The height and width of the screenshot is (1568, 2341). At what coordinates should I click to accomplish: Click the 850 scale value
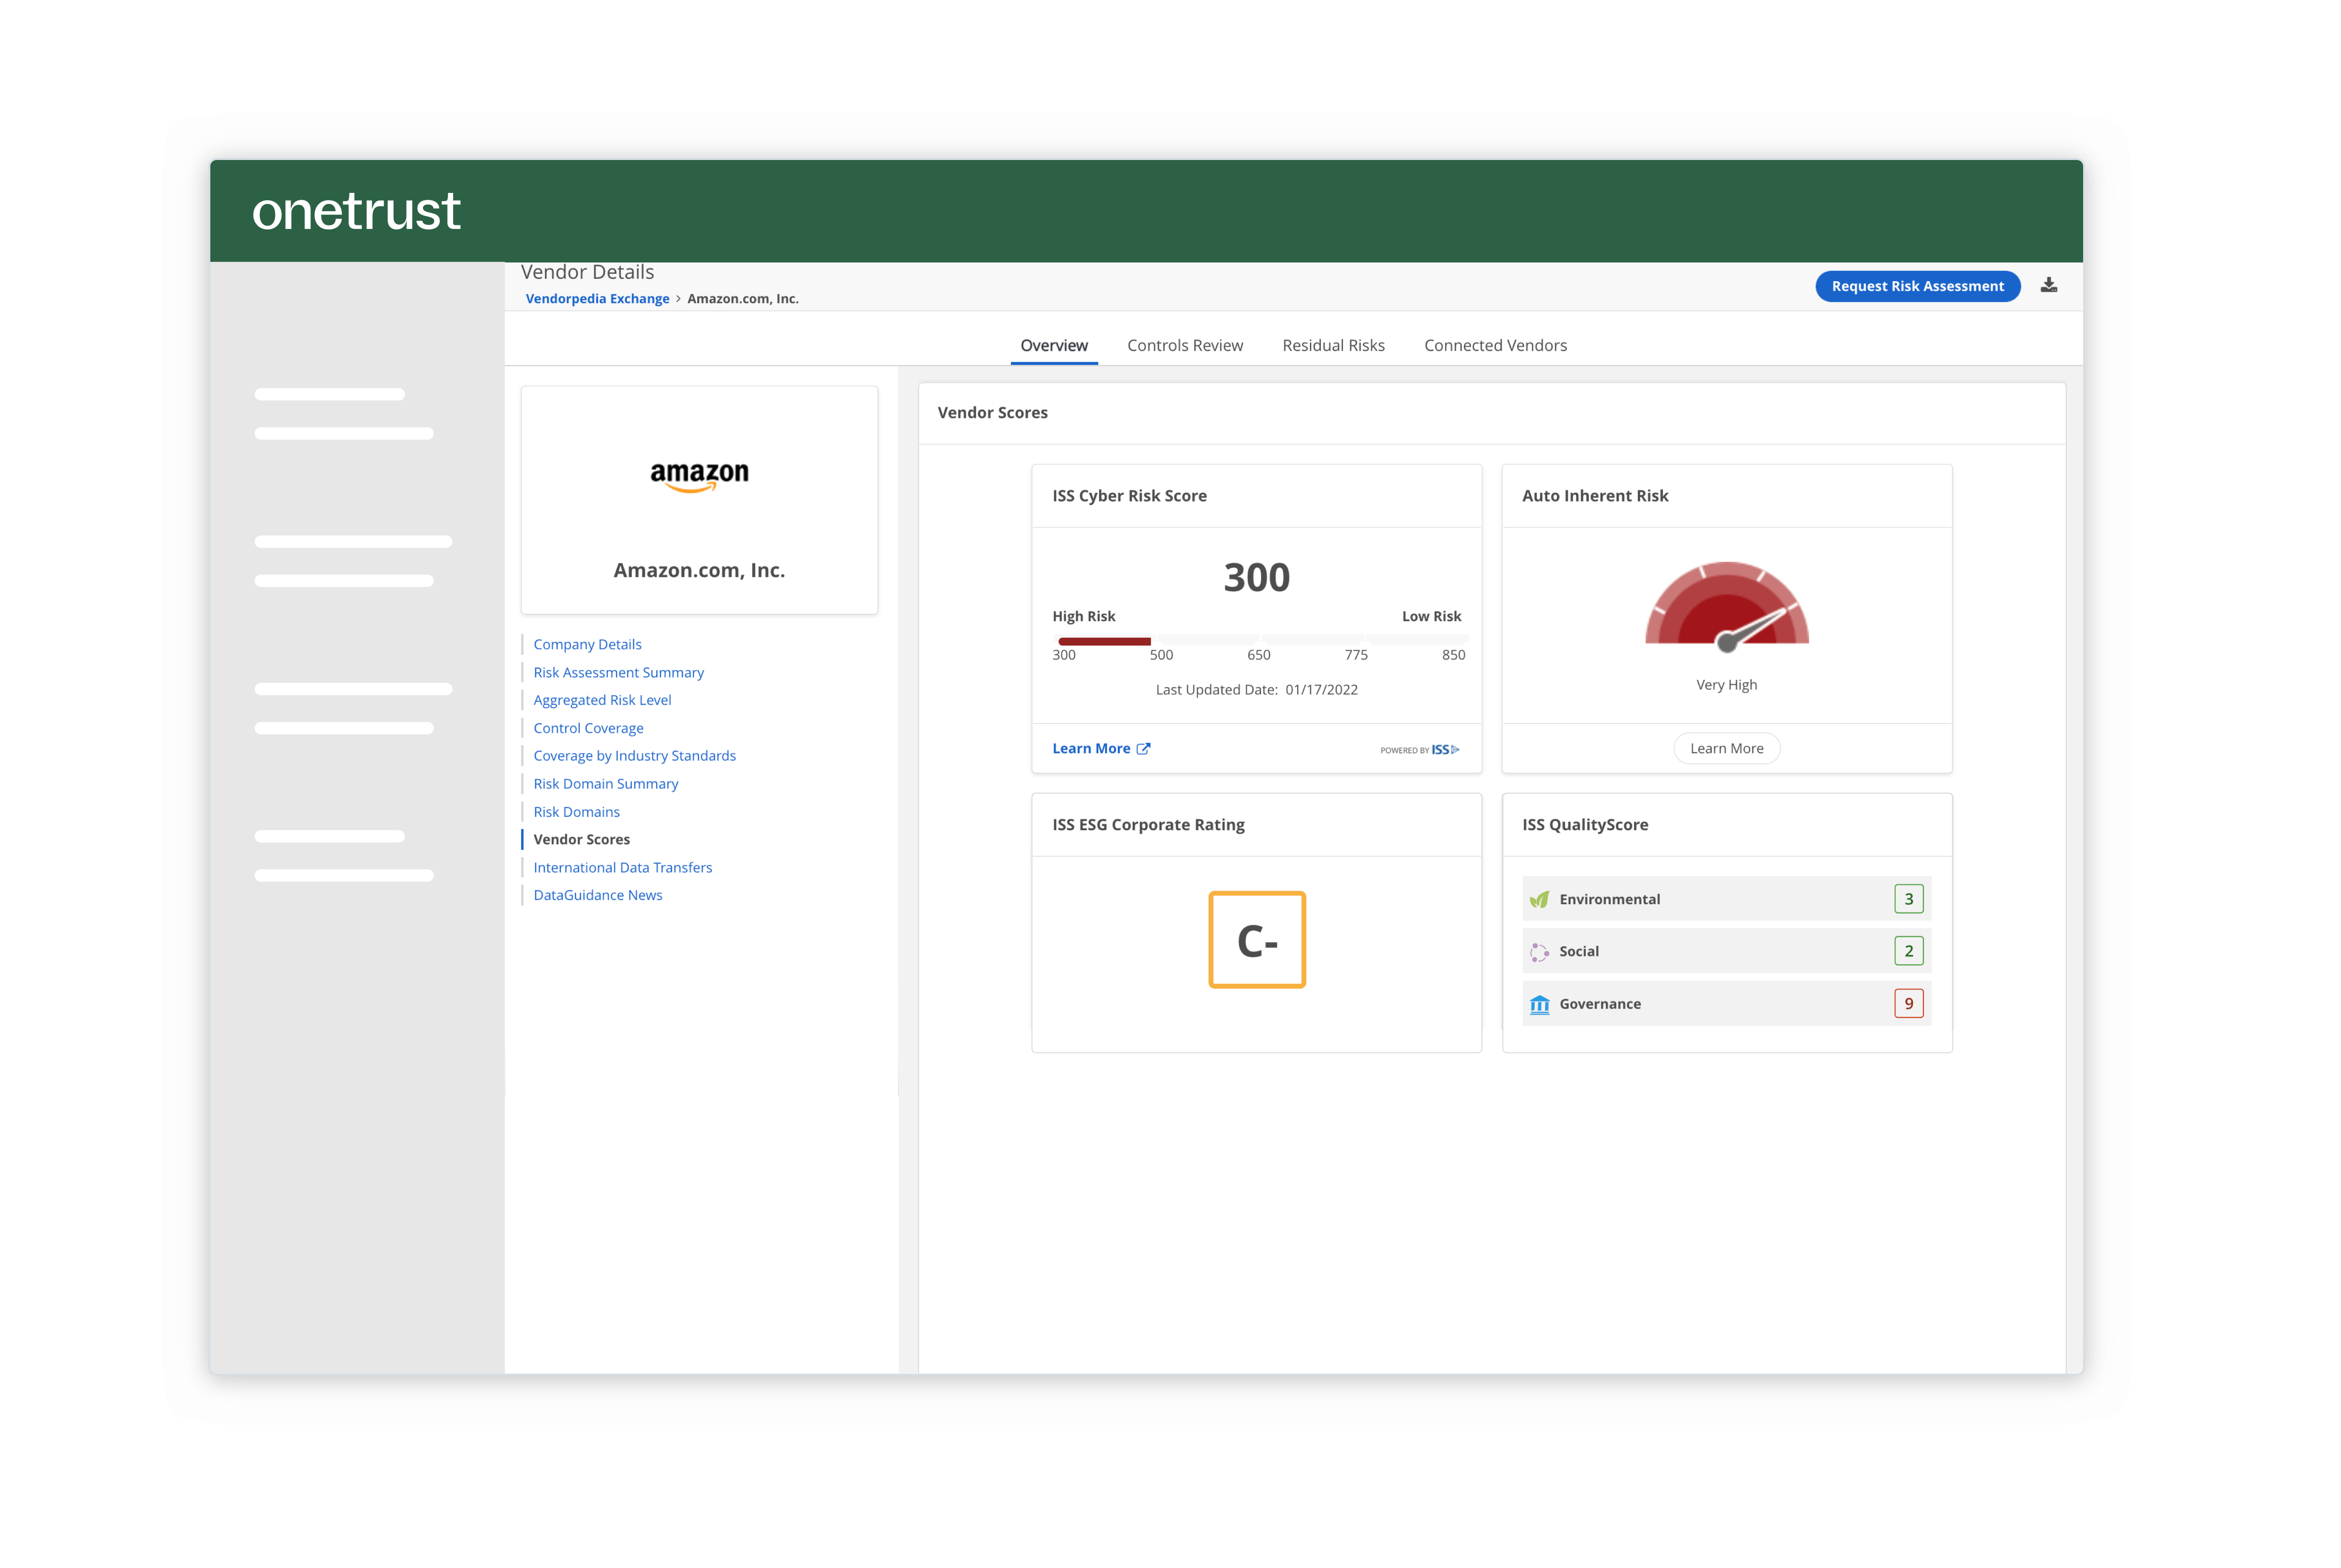(x=1453, y=655)
